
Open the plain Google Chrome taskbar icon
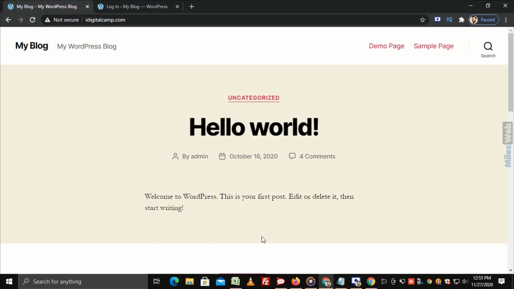[371, 281]
